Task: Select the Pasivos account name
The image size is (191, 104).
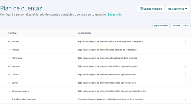Action: [15, 50]
